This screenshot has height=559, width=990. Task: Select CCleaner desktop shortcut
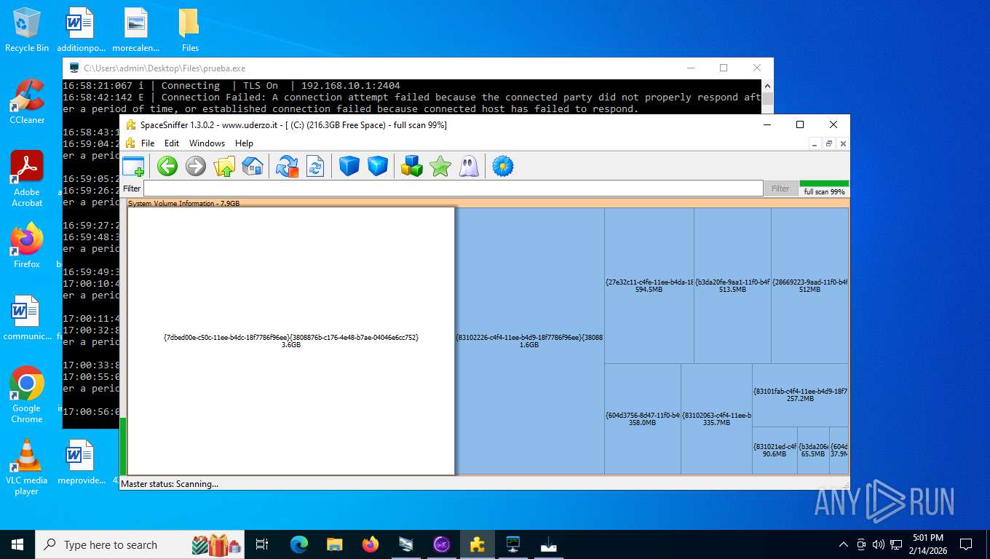(27, 102)
